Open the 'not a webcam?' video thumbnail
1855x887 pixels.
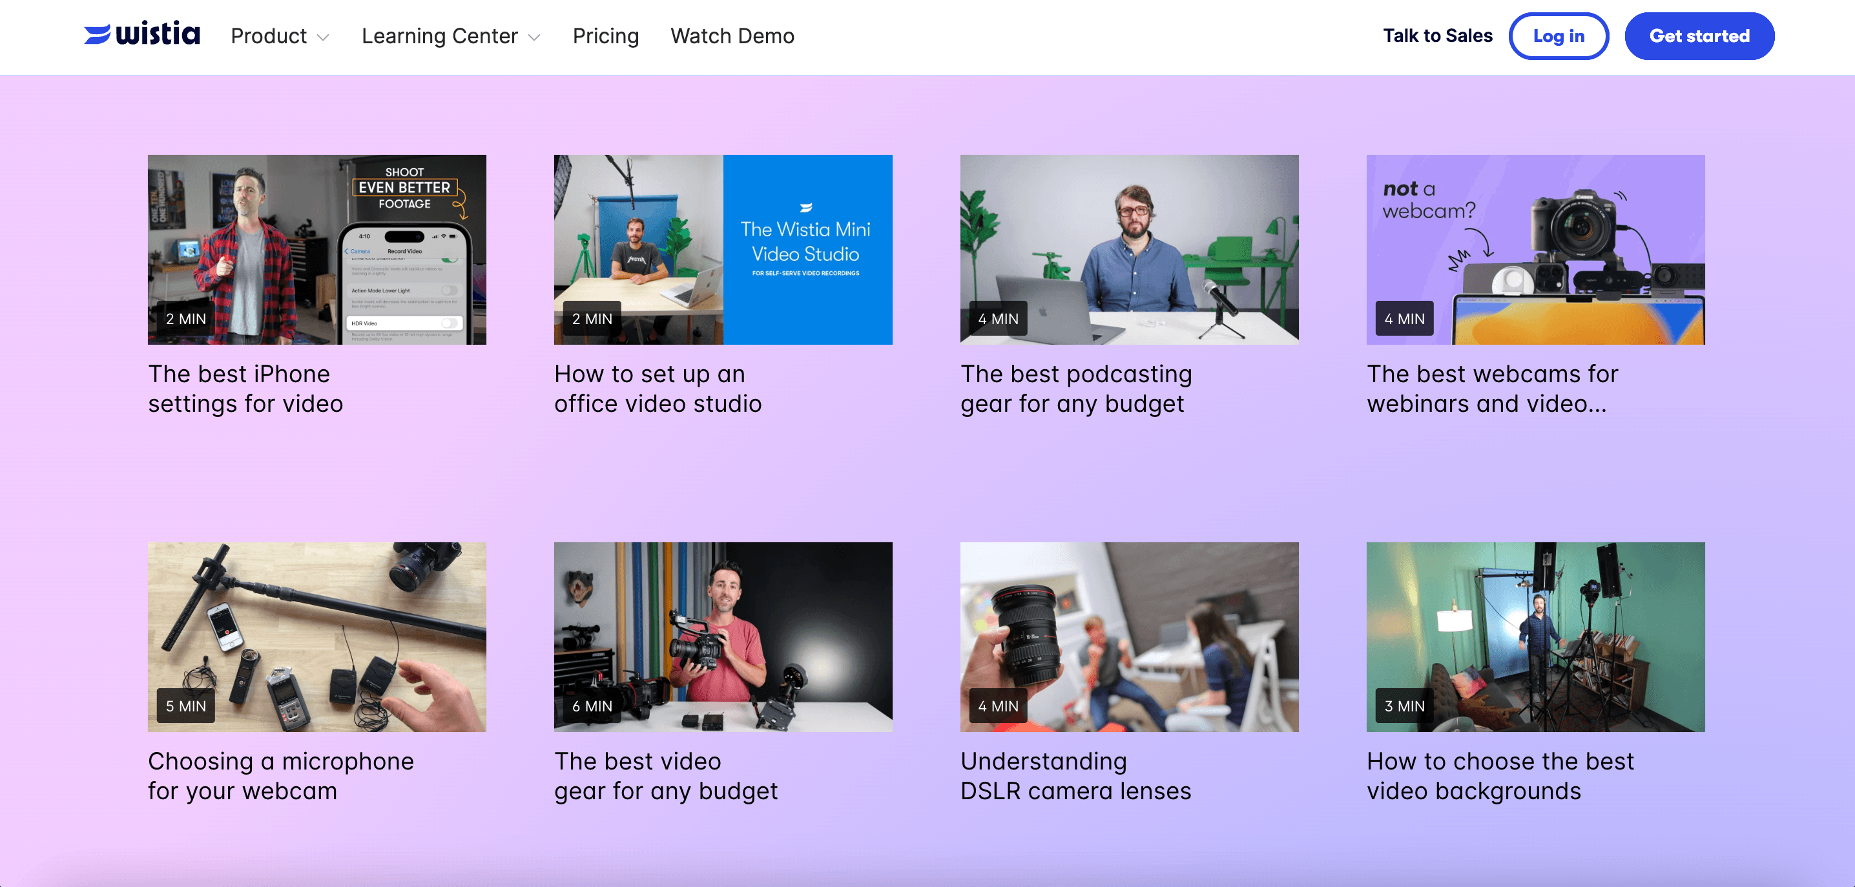point(1535,249)
